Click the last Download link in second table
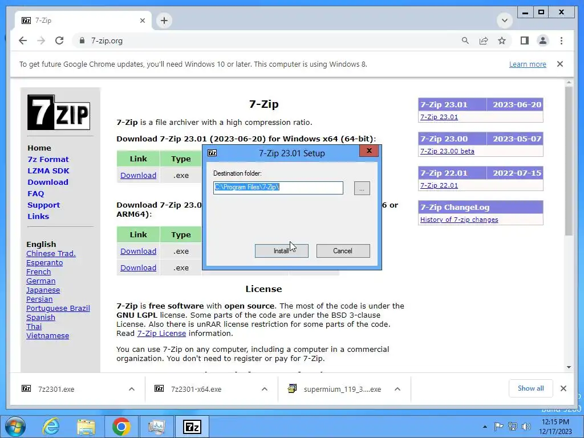 pyautogui.click(x=138, y=268)
